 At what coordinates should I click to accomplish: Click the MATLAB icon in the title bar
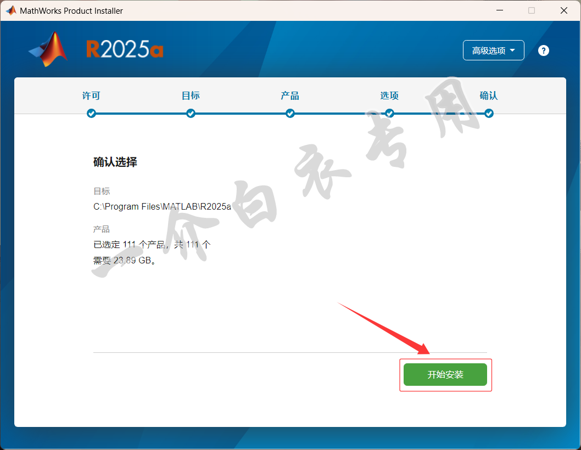[11, 10]
